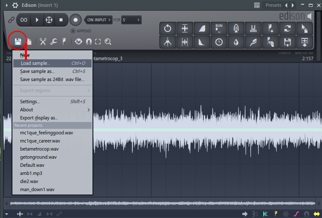Click the Add marker flag tool
The width and height of the screenshot is (322, 218).
pos(271,28)
